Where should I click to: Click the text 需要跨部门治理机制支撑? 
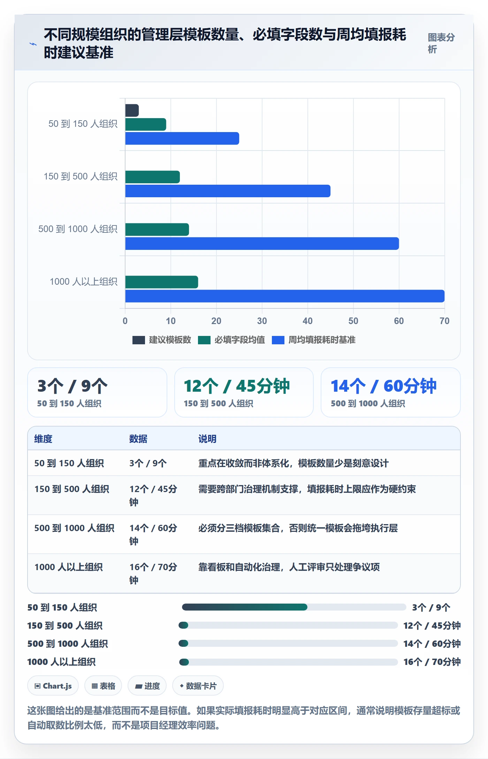(248, 489)
